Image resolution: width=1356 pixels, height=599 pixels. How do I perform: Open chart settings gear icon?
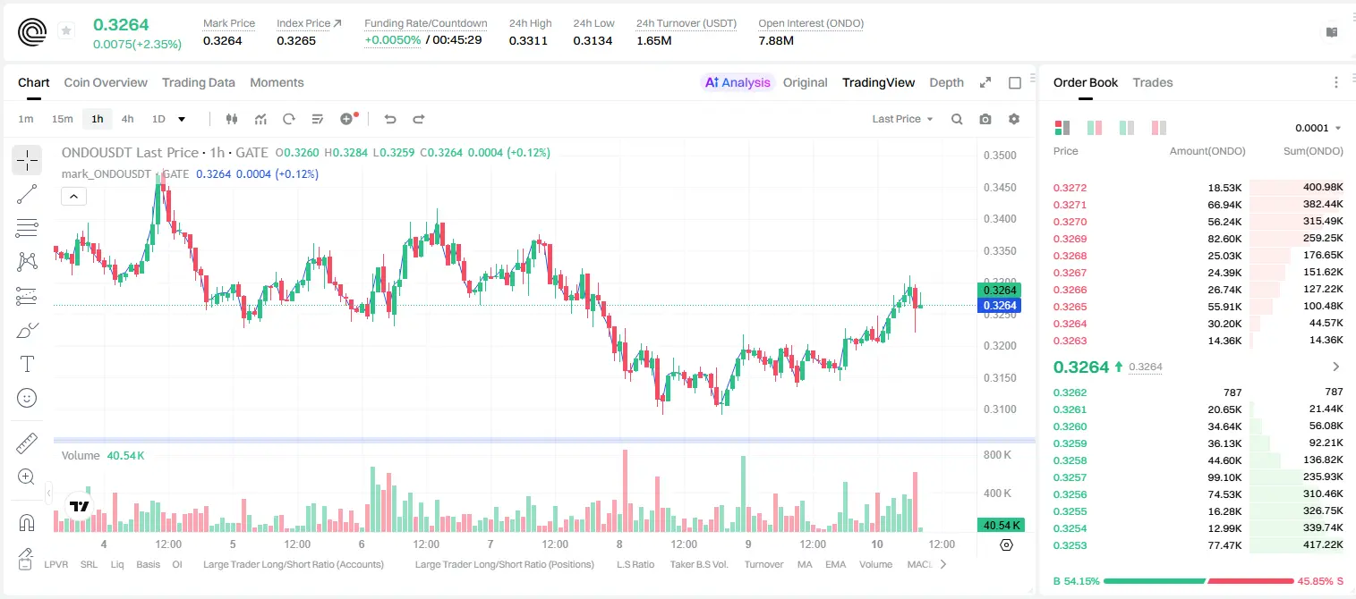pyautogui.click(x=1014, y=119)
